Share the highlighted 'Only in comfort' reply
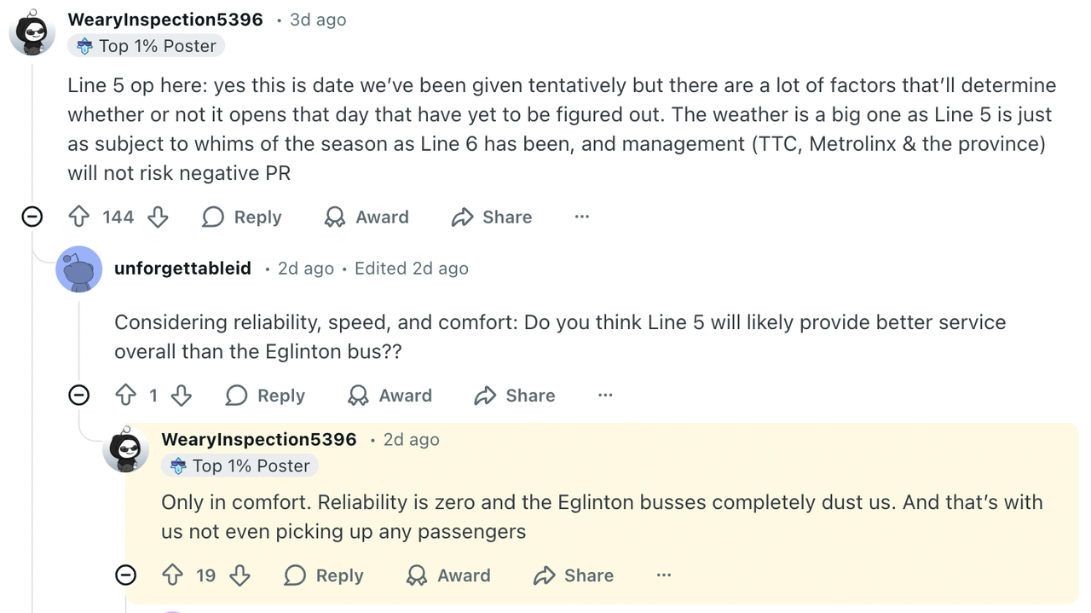Image resolution: width=1091 pixels, height=613 pixels. point(573,575)
